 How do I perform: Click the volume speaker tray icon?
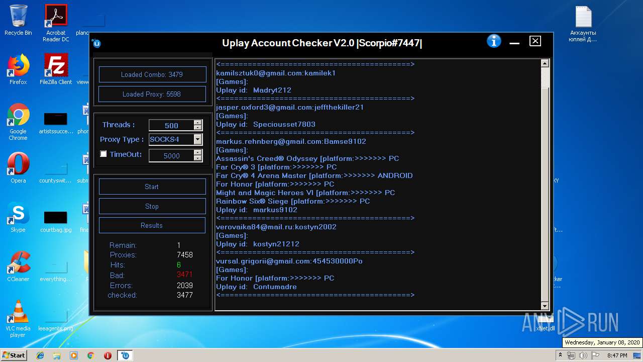pos(583,355)
